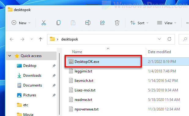
Task: Select the leggimi.txt file
Action: [83, 71]
